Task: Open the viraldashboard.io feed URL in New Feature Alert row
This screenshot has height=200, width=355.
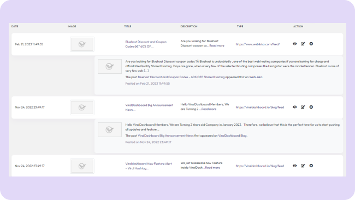Action: pyautogui.click(x=259, y=166)
